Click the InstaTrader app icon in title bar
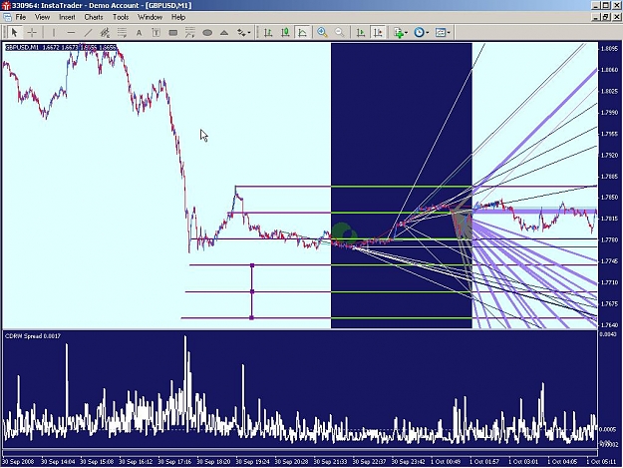 (x=6, y=5)
